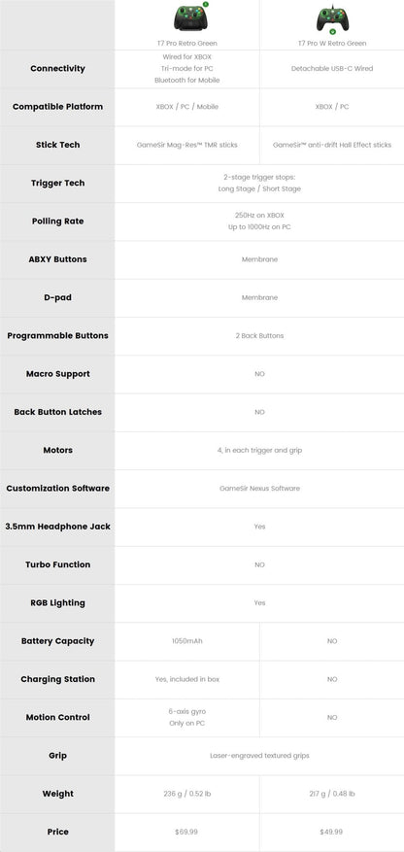Select the Compatible Platform row header
Screen dimensions: 404x852
[57, 107]
